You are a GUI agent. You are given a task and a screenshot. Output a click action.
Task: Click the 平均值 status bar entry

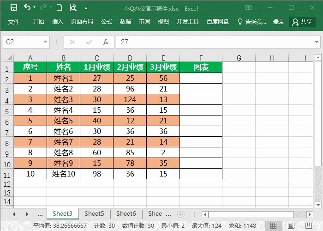60,226
